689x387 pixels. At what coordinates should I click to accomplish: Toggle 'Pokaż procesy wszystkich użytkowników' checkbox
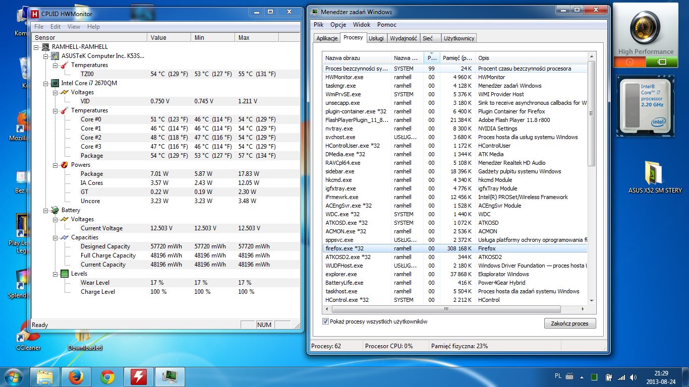tap(325, 321)
